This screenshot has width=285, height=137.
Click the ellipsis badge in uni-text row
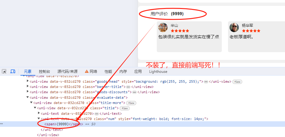coord(97,114)
